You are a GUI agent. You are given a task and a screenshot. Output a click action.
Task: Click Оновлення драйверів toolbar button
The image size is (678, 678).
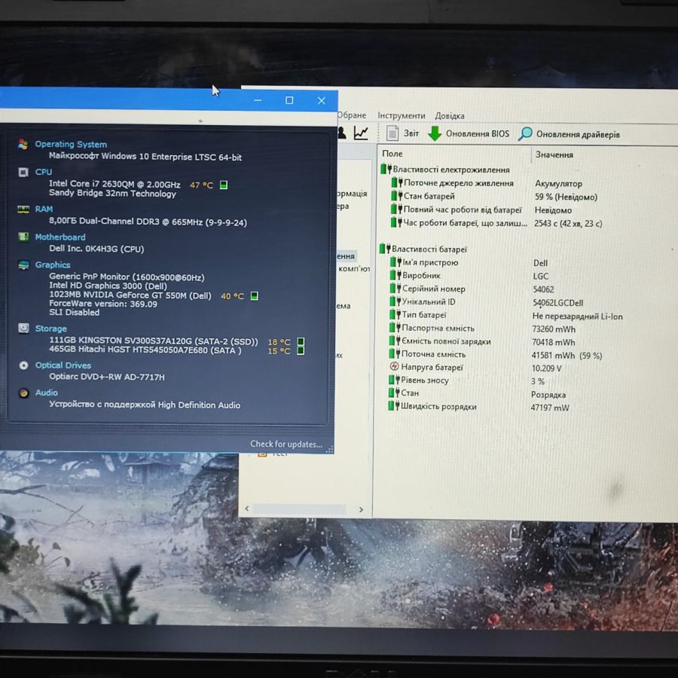(569, 134)
